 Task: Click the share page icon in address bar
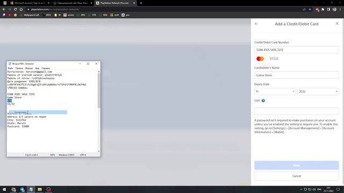point(304,10)
